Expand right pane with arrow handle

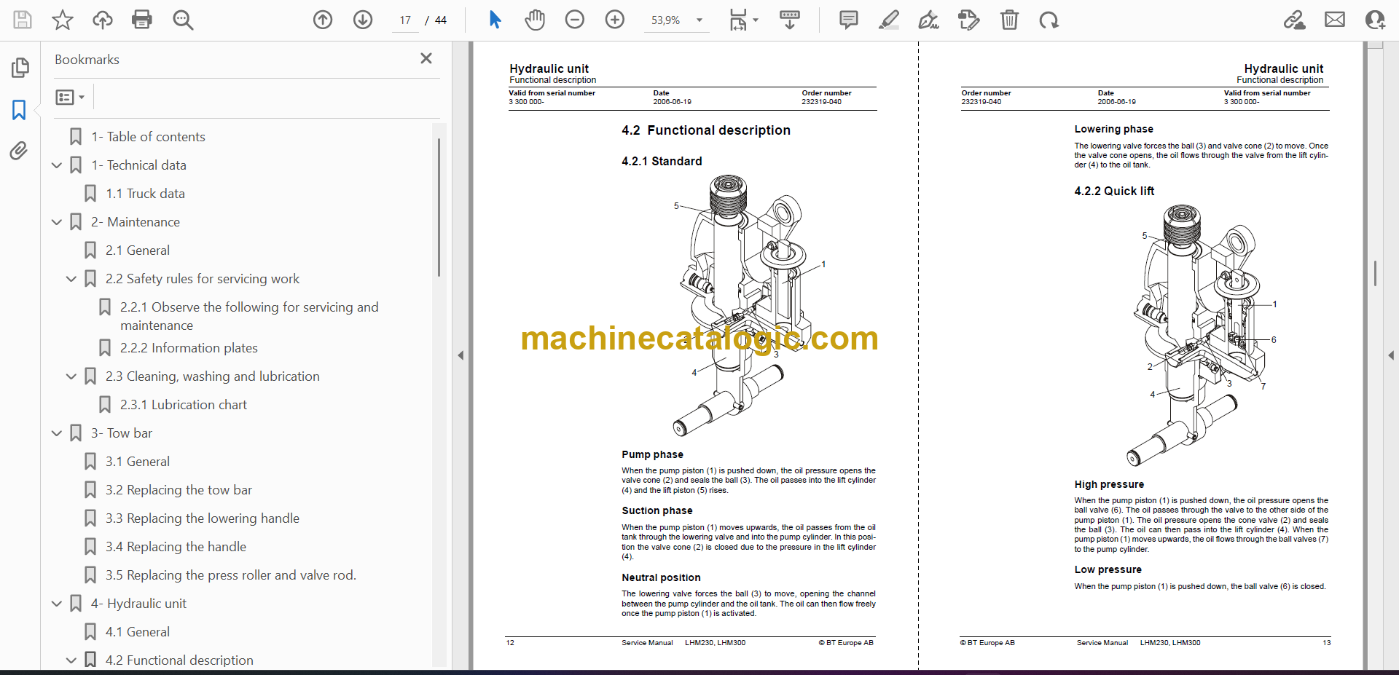point(1391,355)
